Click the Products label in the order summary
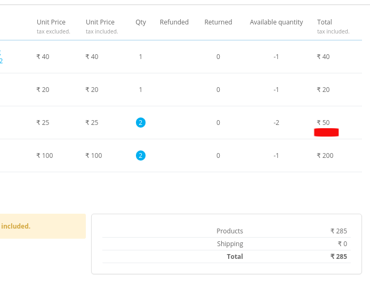Viewport: 370px width, 286px height. (x=230, y=231)
